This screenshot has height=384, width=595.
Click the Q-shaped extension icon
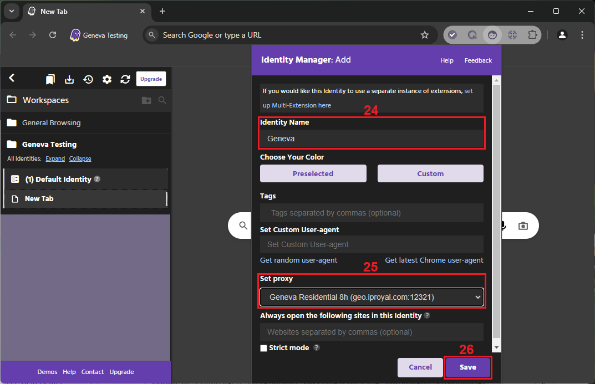(x=472, y=35)
